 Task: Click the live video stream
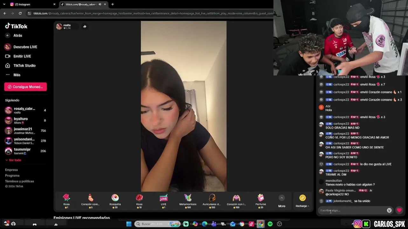pyautogui.click(x=184, y=106)
